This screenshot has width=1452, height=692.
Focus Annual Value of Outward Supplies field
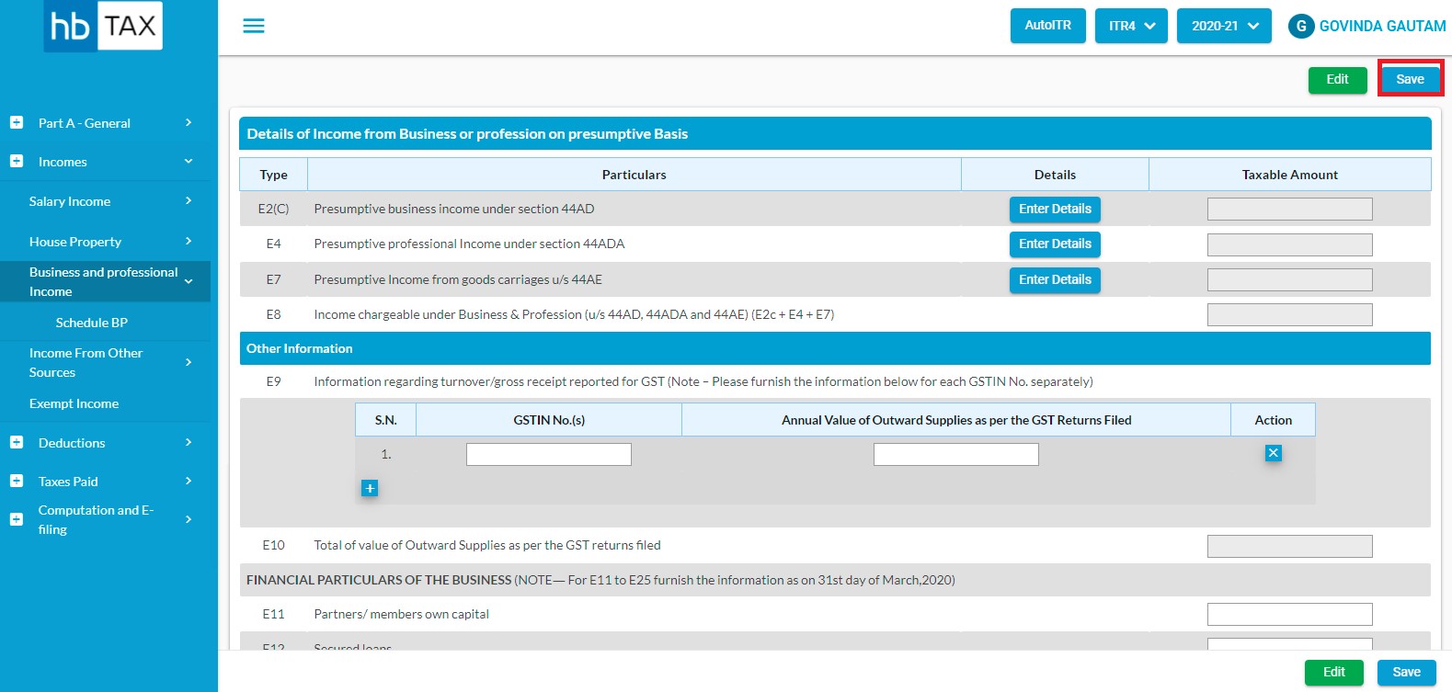[956, 454]
